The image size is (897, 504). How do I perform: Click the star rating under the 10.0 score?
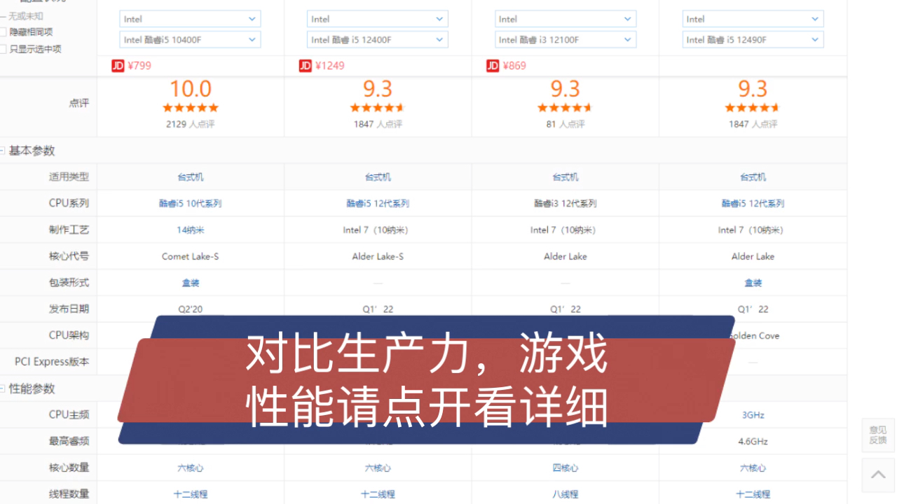190,108
